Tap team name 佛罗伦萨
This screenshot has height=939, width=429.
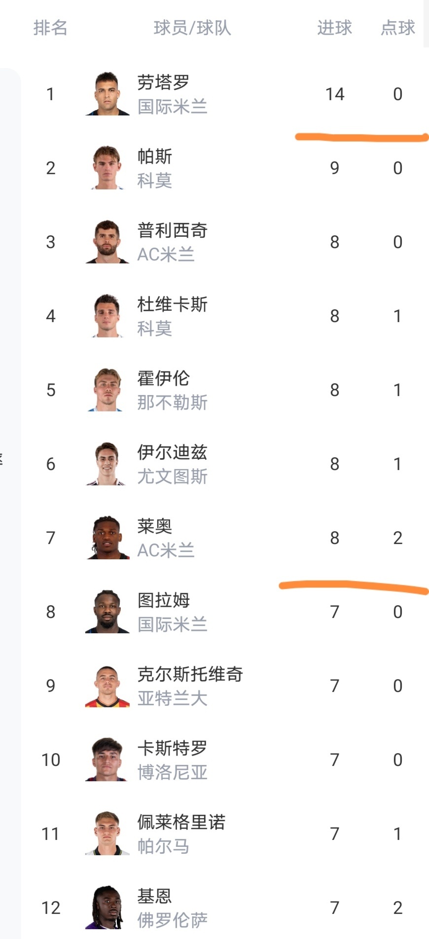(172, 920)
